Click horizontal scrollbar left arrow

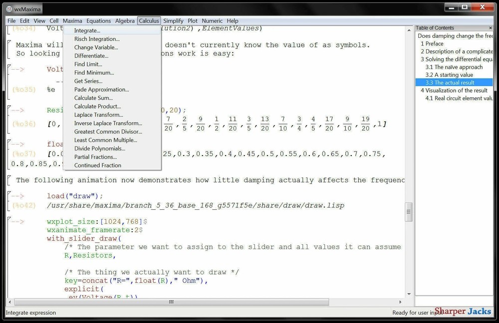coord(10,302)
